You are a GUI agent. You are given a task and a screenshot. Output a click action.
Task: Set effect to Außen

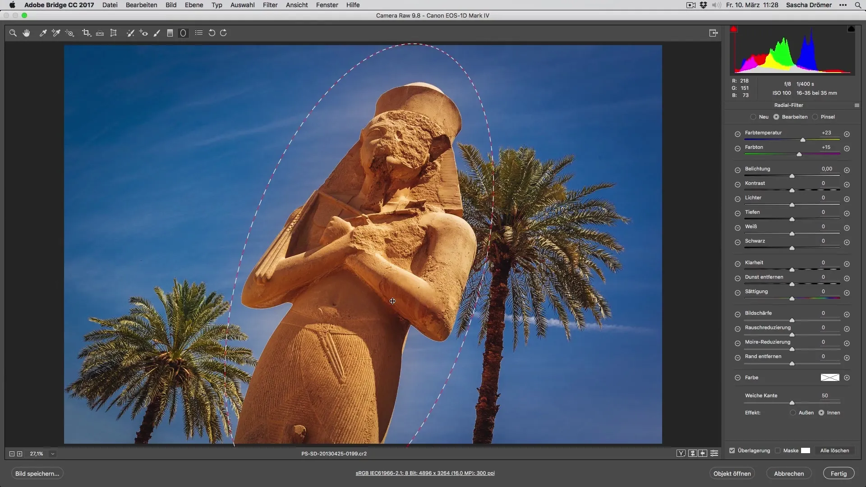pos(793,413)
